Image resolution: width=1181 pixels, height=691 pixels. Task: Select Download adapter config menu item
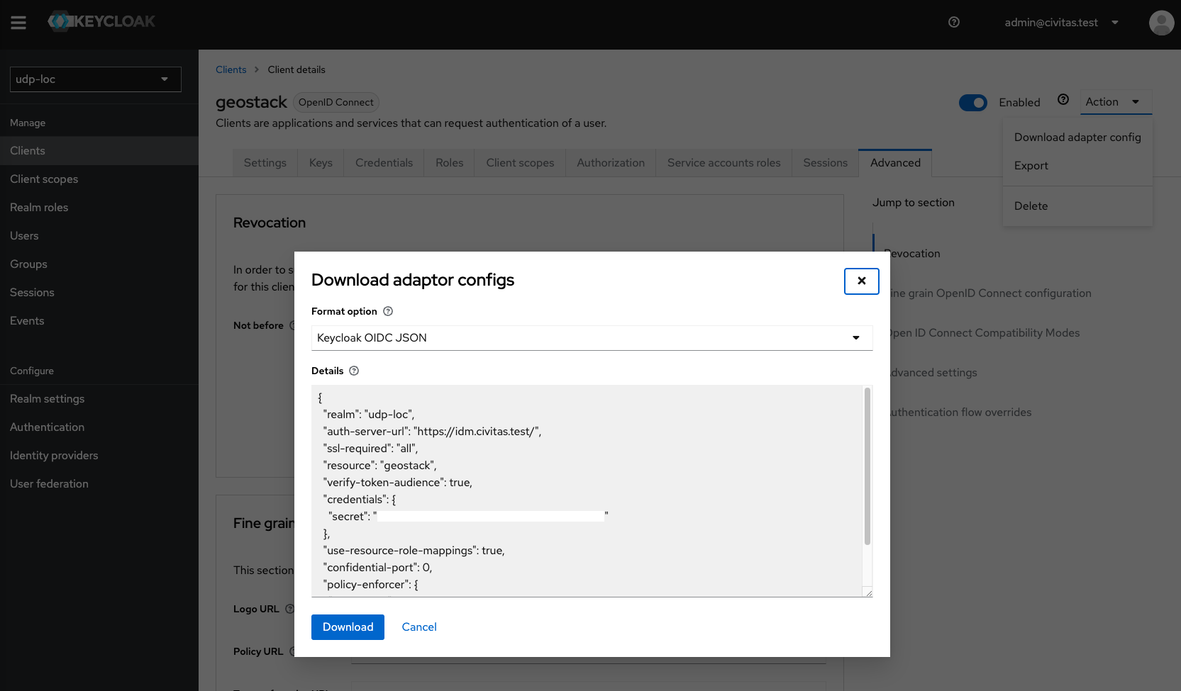[x=1077, y=137]
